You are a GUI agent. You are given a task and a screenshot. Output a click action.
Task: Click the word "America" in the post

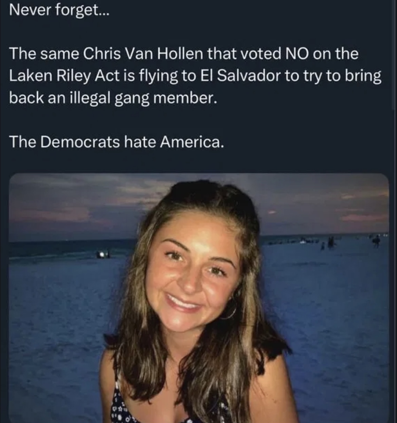point(191,142)
